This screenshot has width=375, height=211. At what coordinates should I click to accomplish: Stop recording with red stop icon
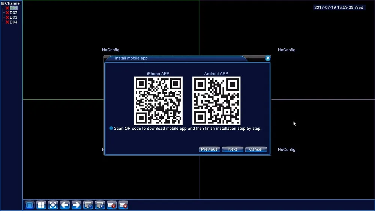(123, 205)
